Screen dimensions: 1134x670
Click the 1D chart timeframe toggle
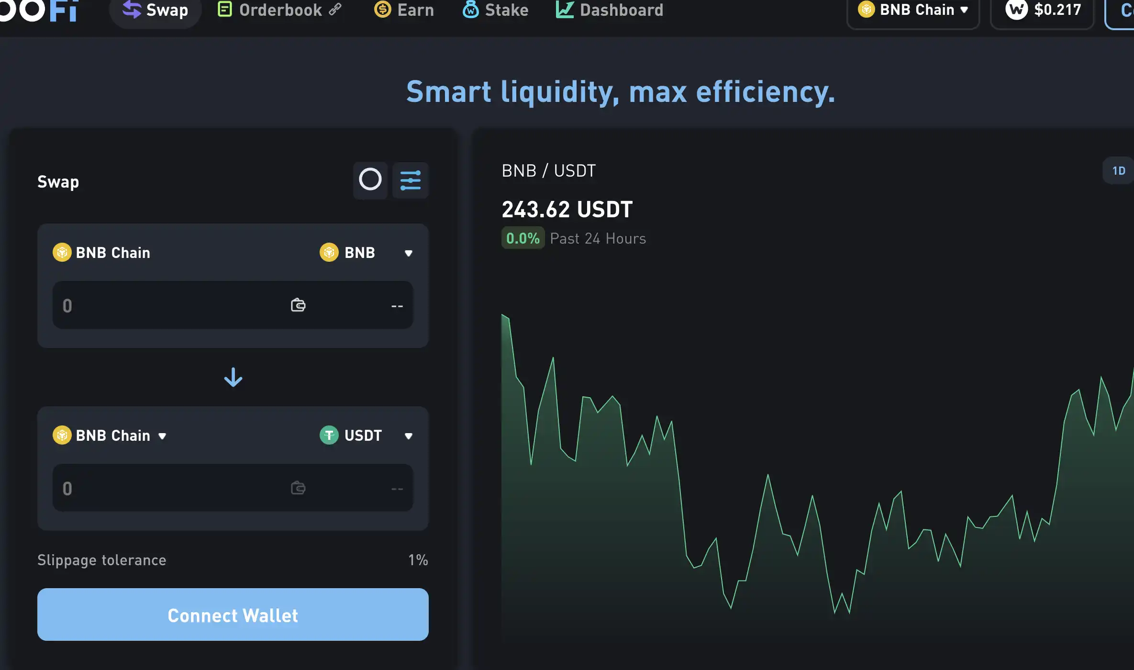(x=1119, y=171)
